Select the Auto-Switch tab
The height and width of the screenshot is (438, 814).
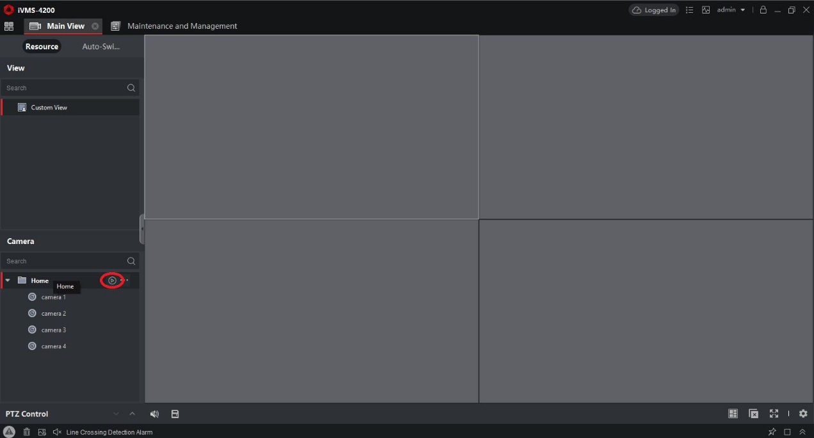click(x=101, y=47)
